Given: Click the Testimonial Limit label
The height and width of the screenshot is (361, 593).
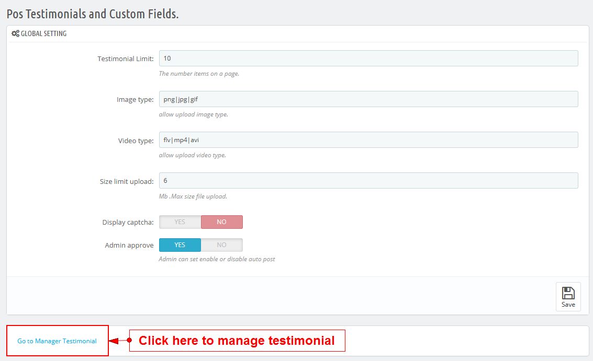Looking at the screenshot, I should [x=125, y=59].
